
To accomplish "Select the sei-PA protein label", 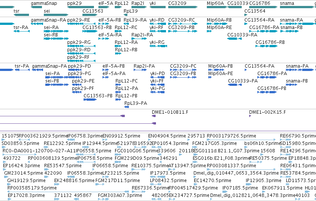I will point(53,74).
